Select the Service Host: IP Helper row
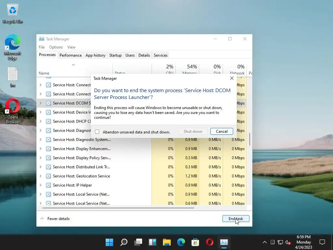The image size is (333, 250). click(x=142, y=185)
